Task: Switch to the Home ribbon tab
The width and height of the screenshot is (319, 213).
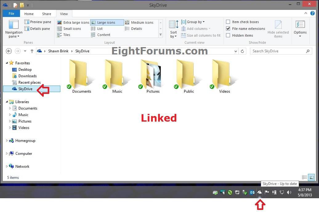Action: click(x=29, y=14)
